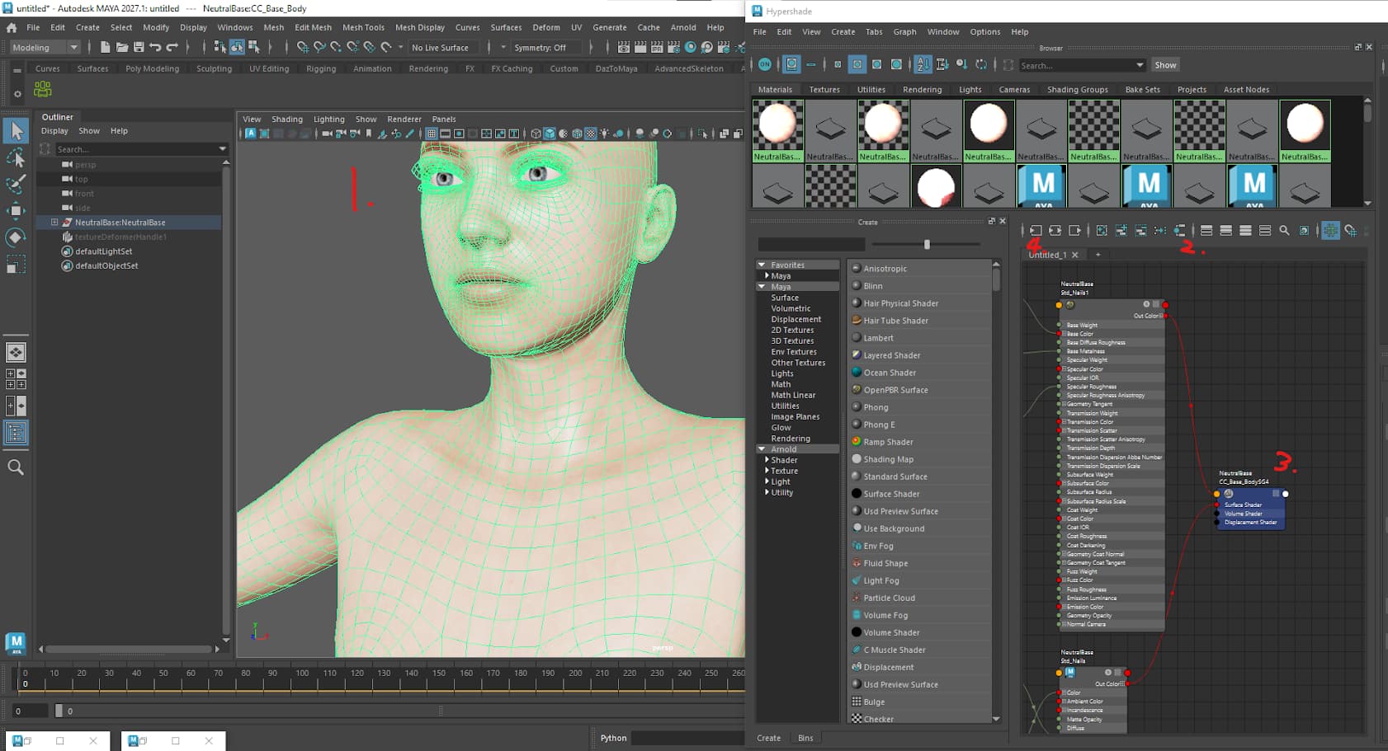Click the Save scene disk icon

coord(139,48)
